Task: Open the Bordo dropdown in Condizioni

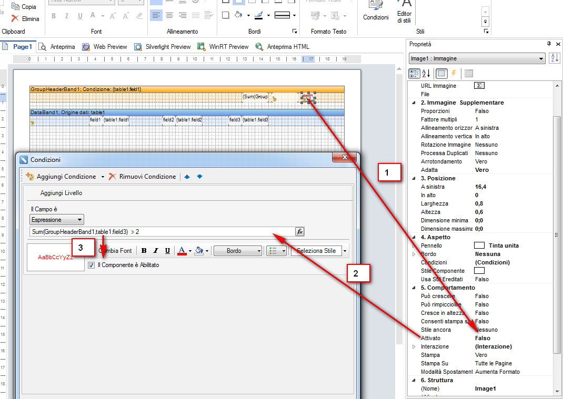Action: (238, 251)
